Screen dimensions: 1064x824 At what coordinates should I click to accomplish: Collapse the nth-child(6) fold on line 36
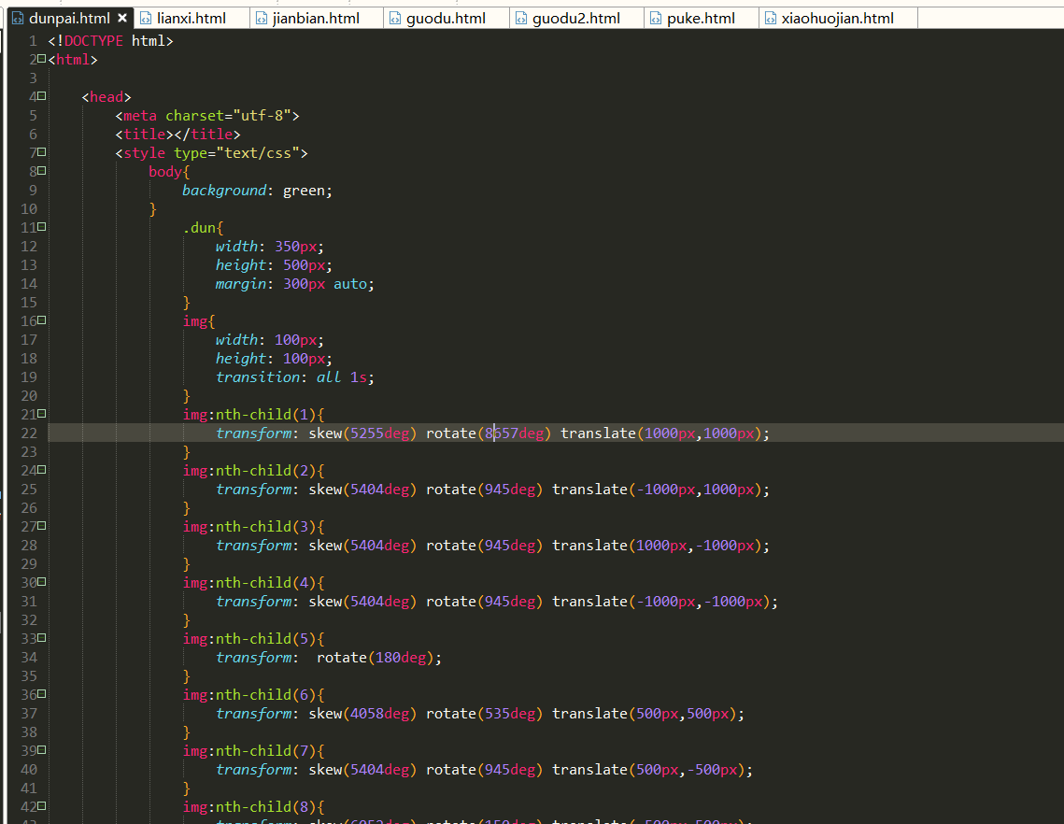[x=41, y=694]
